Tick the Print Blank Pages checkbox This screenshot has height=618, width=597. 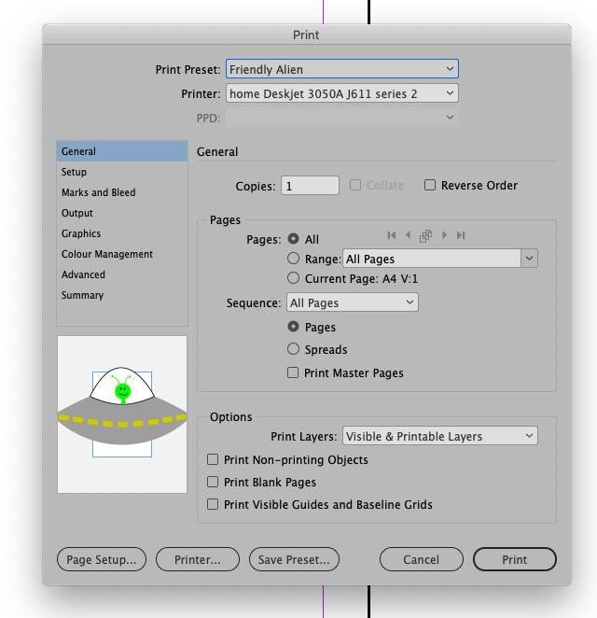click(213, 482)
